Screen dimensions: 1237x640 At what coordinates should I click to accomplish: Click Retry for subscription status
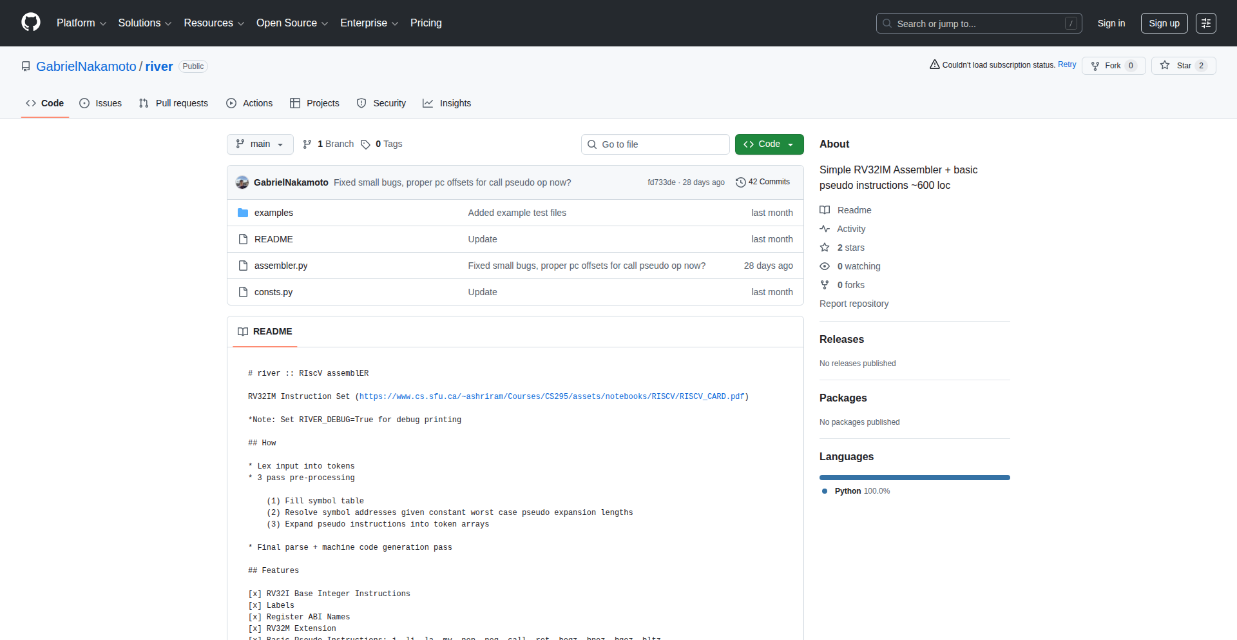(x=1066, y=64)
